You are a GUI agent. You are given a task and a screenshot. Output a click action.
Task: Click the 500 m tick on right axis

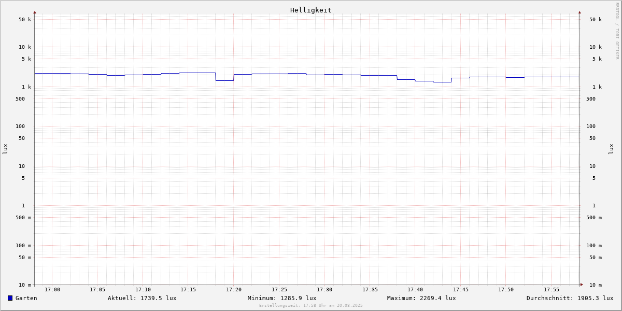[x=594, y=218]
